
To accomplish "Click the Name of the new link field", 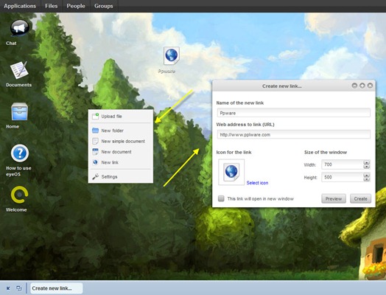I will tap(294, 113).
